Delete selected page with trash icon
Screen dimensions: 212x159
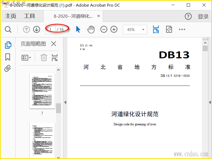(x=44, y=58)
